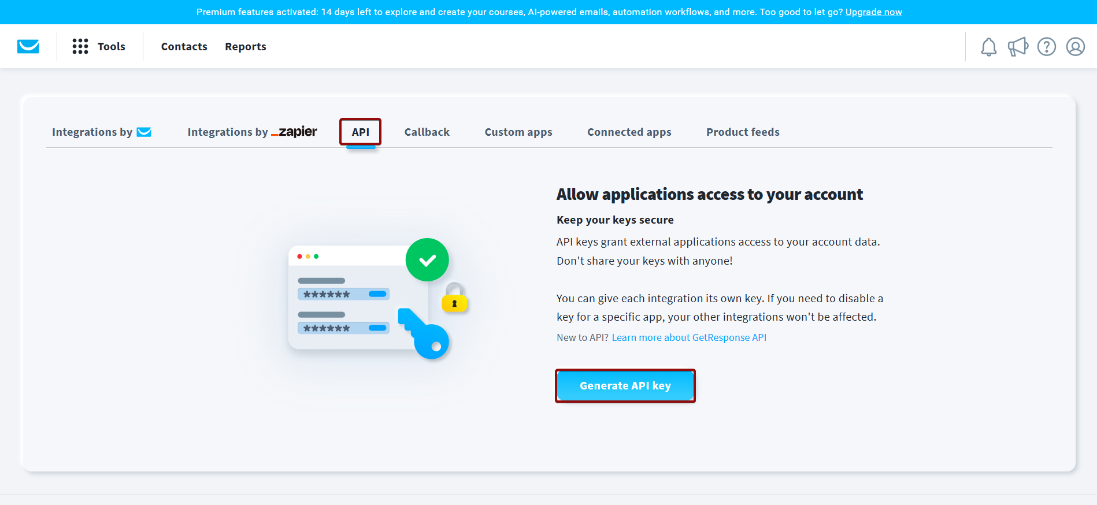Open Reports from the top navigation

click(x=246, y=47)
